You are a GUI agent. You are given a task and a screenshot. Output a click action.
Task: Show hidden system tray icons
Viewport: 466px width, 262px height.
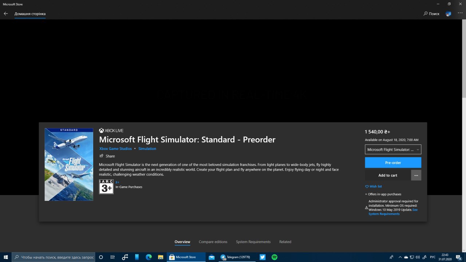click(x=400, y=257)
